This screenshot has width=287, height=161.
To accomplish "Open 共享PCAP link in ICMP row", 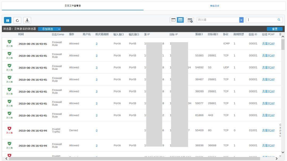I will [268, 43].
